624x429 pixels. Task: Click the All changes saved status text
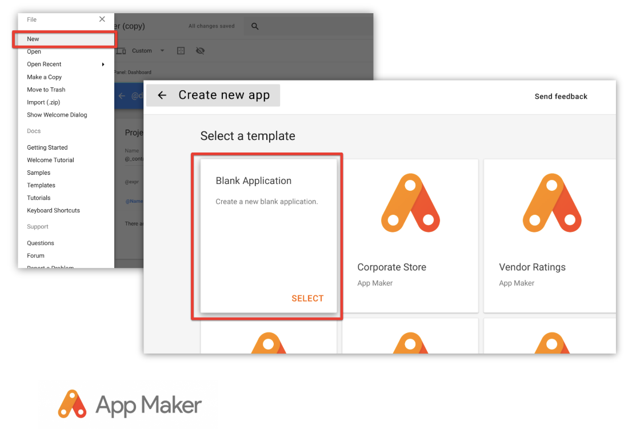tap(211, 26)
